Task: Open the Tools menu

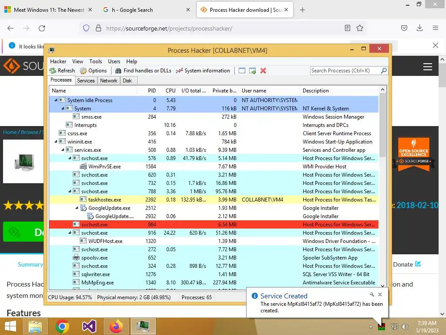Action: [95, 61]
